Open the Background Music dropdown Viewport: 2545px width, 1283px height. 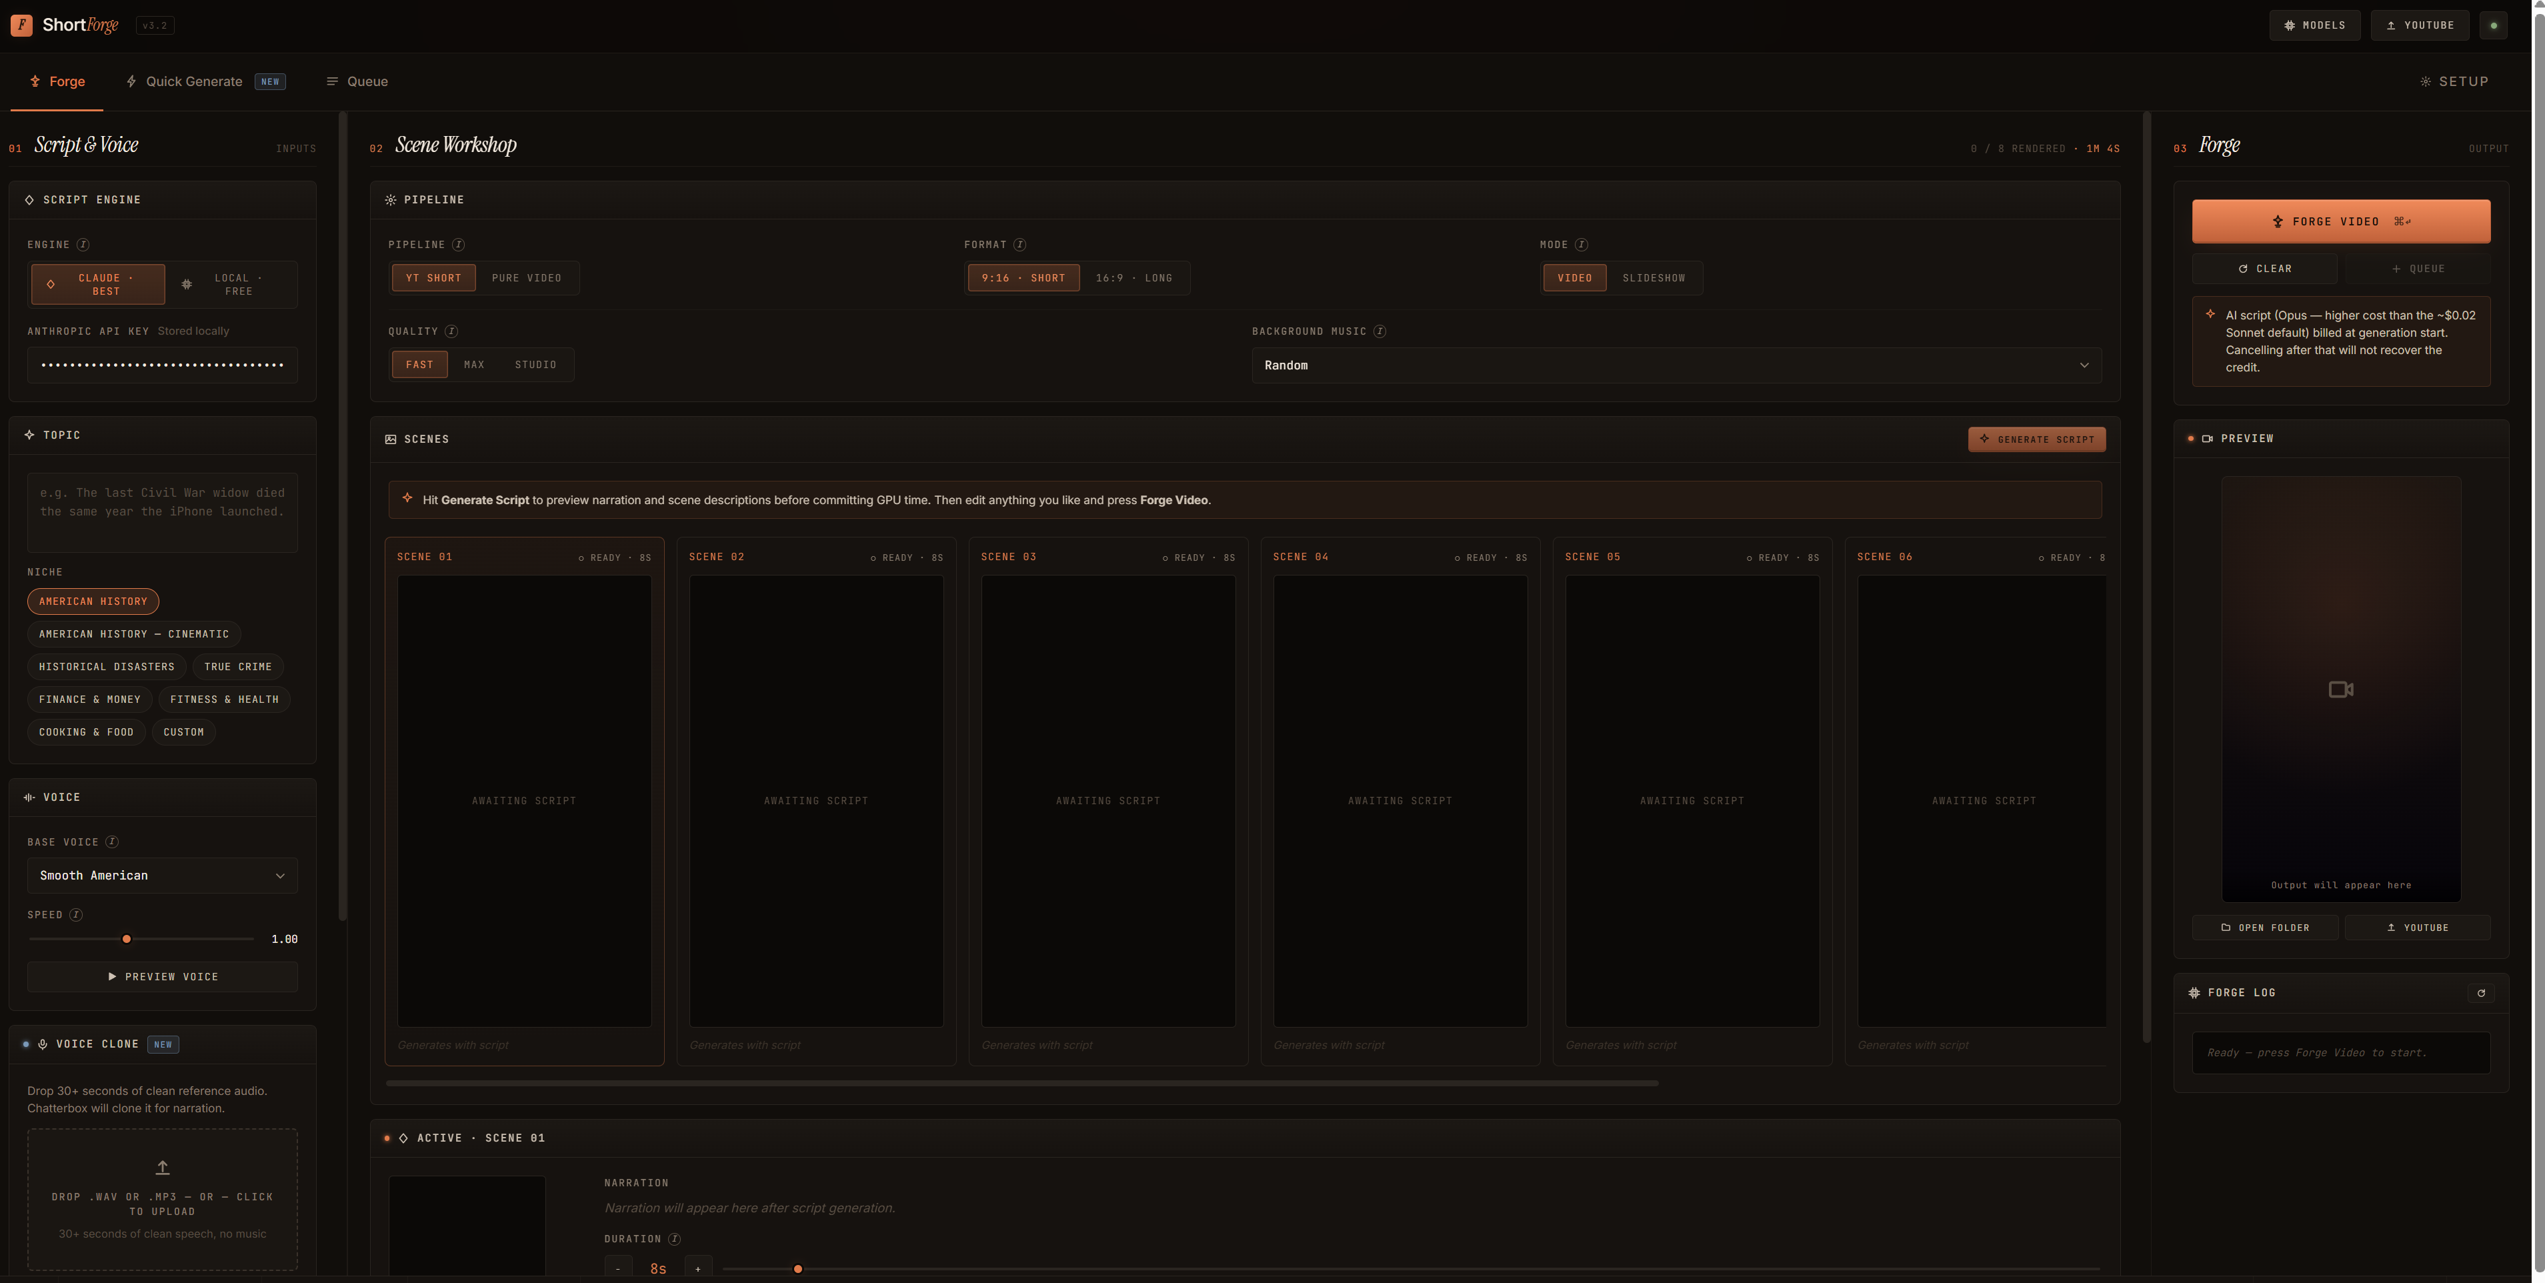point(1676,365)
